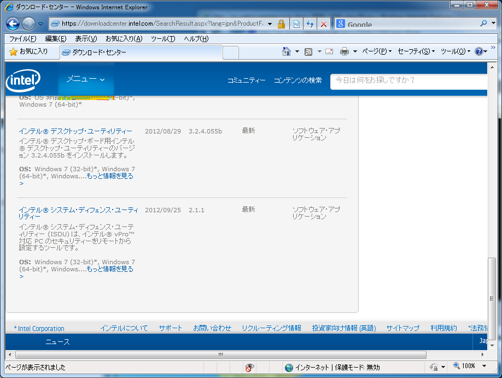Open インテル システム・ディフェンス・ユーティリティー link
Image resolution: width=502 pixels, height=378 pixels.
coord(78,213)
